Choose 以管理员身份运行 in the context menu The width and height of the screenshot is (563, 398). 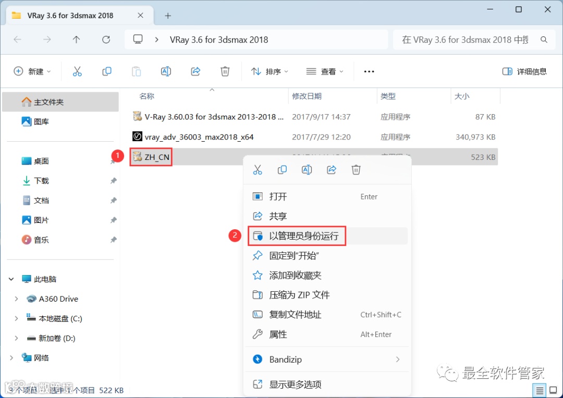click(x=327, y=236)
